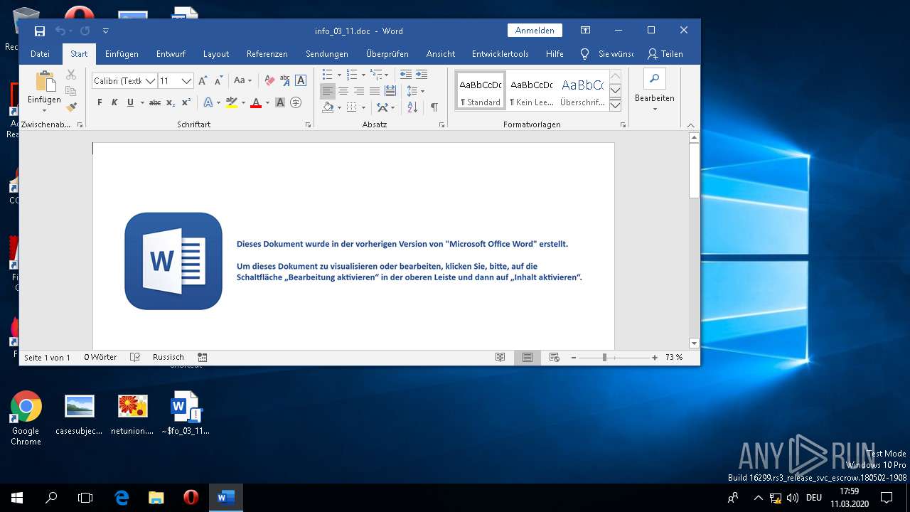Screen dimensions: 910x512
Task: Open spell-check proofing icon in status bar
Action: click(135, 357)
